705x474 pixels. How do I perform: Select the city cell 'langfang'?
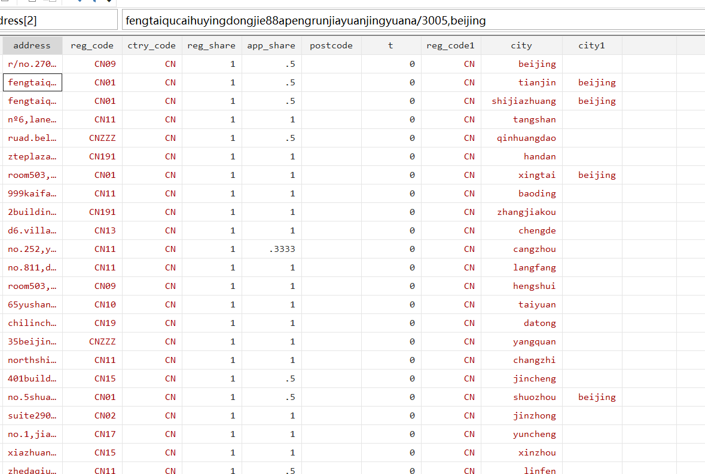[521, 267]
